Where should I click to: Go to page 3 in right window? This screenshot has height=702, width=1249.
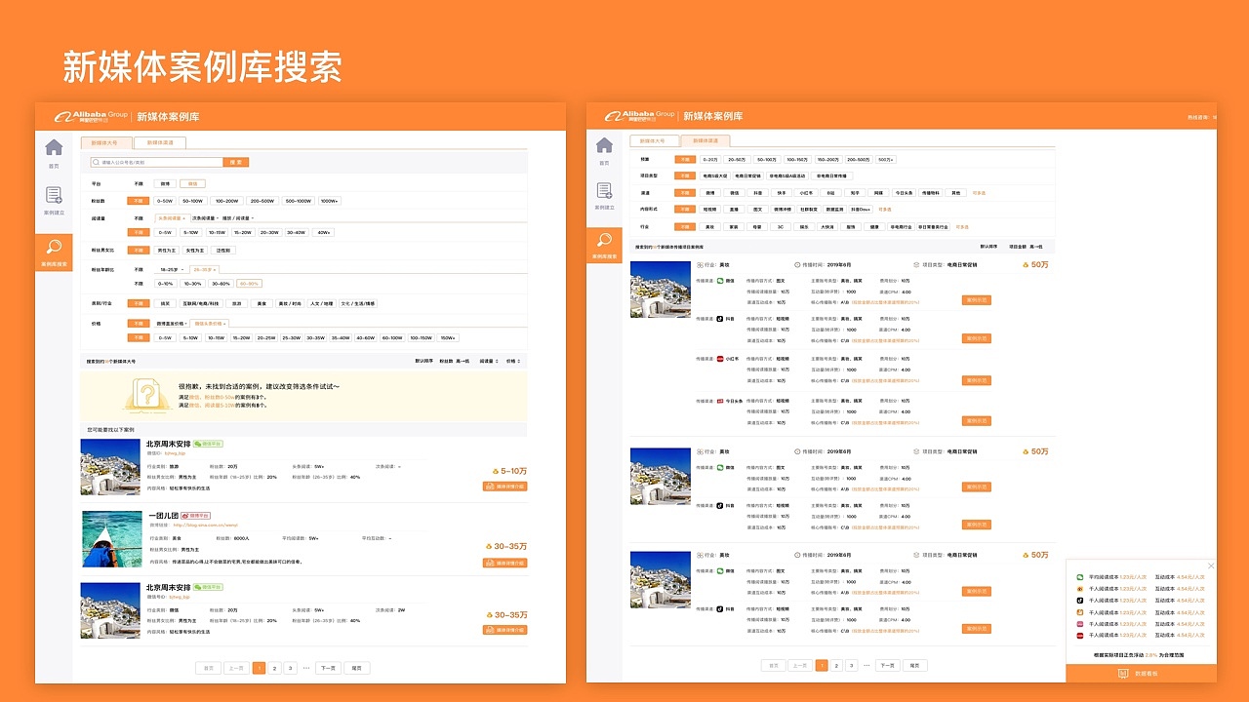851,665
